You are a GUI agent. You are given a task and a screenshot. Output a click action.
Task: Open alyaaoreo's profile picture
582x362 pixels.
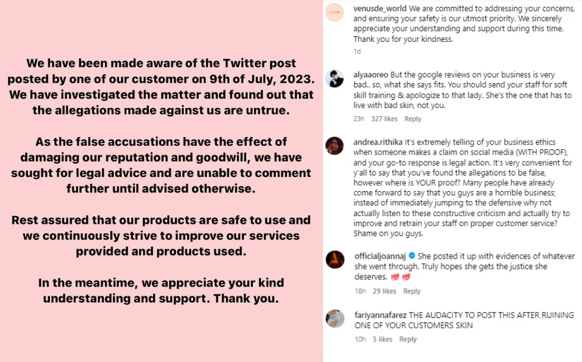(335, 78)
